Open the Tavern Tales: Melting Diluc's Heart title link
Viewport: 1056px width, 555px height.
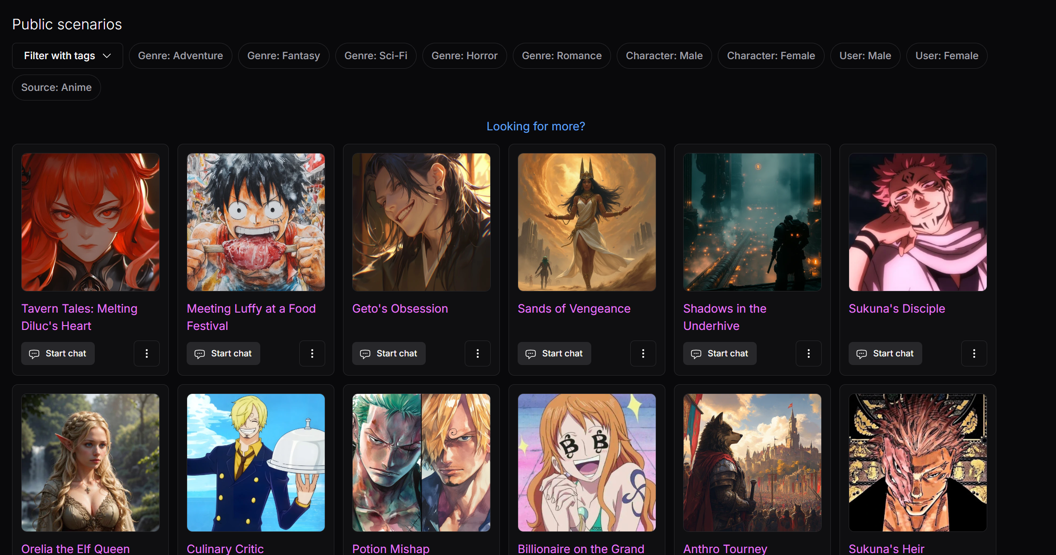coord(79,317)
